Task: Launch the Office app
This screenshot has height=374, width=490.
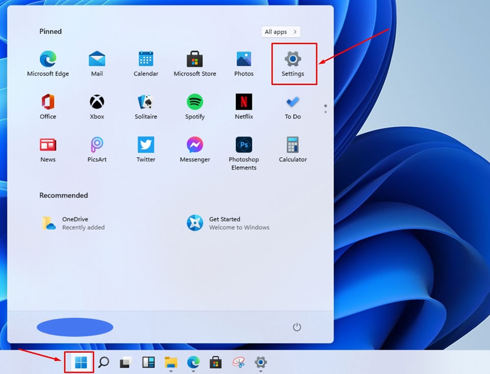Action: click(48, 107)
